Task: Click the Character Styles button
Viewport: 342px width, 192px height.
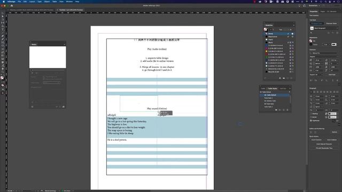Action: 331,23
